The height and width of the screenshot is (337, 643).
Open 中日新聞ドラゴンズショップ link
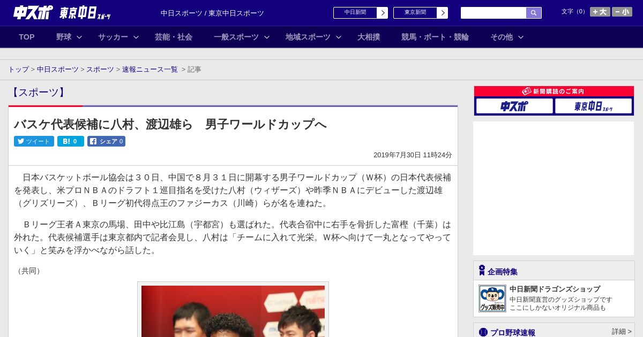pyautogui.click(x=555, y=289)
